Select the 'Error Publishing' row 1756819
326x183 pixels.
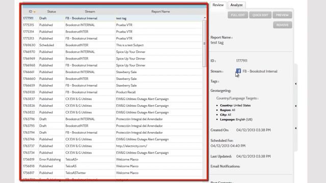112,159
